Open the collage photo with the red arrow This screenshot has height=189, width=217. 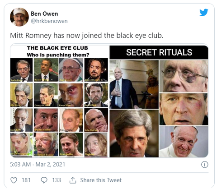pos(46,70)
